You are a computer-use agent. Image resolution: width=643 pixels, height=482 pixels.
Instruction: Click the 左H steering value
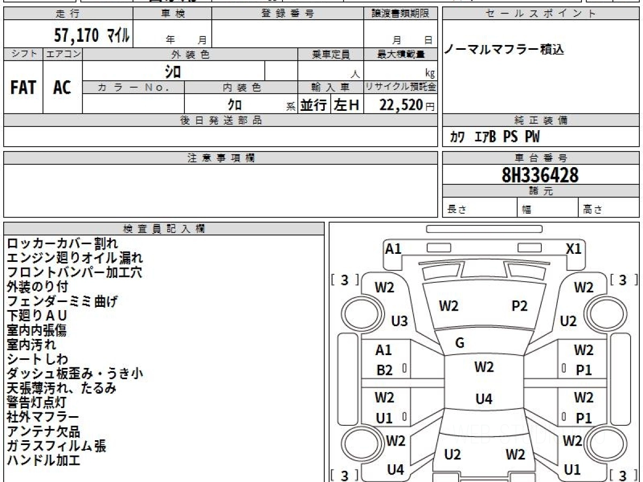click(x=347, y=104)
